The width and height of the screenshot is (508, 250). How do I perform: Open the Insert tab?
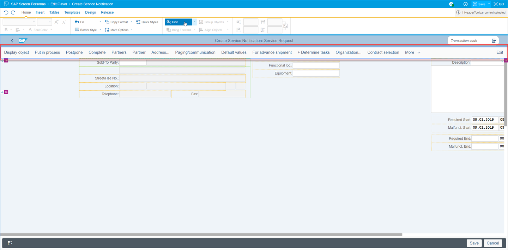(x=40, y=12)
